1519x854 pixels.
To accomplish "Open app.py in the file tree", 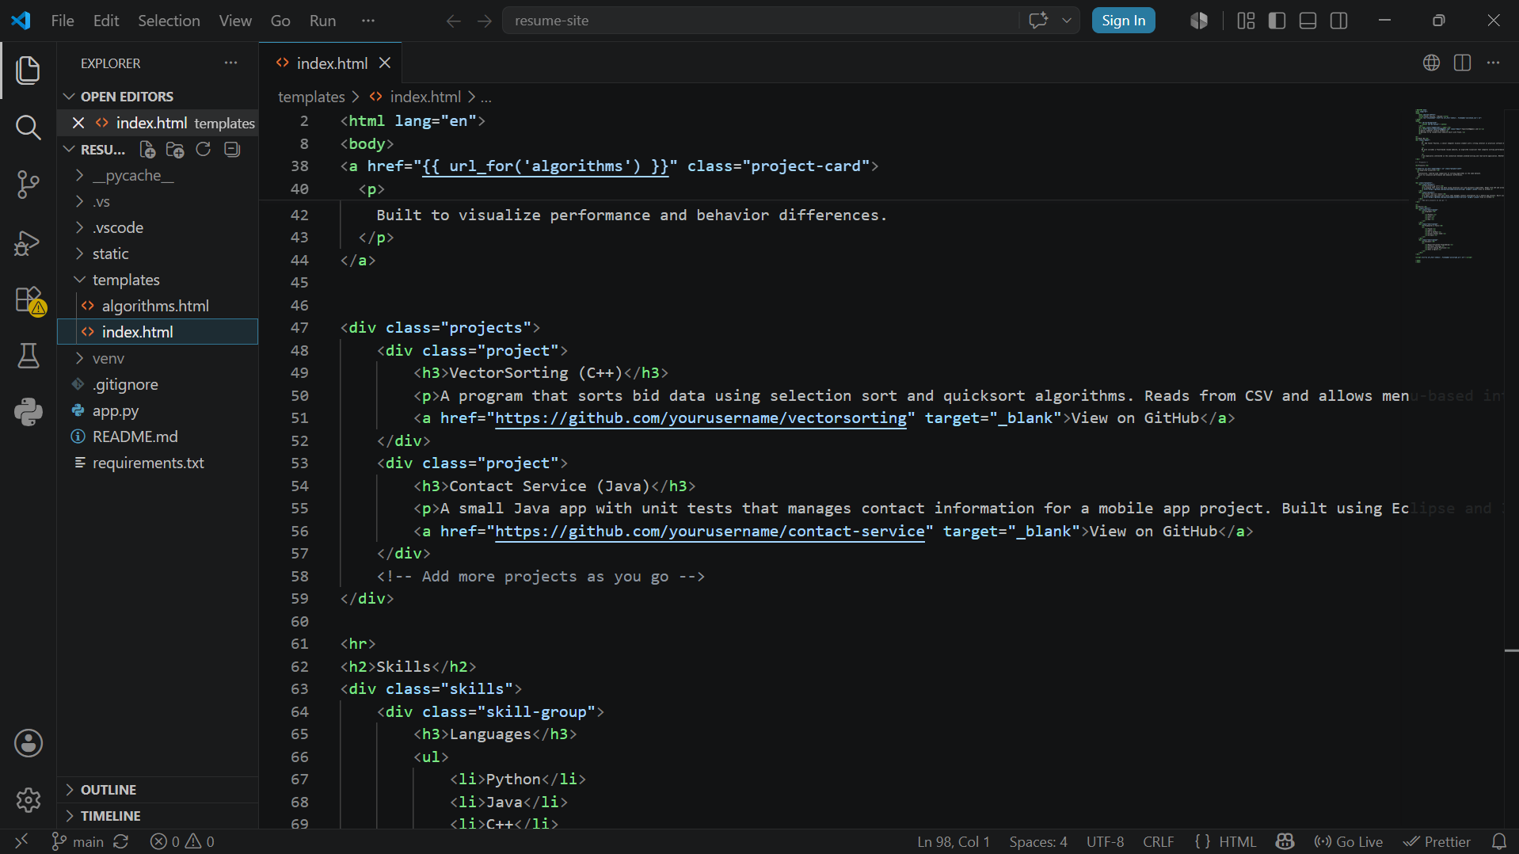I will 158,411.
